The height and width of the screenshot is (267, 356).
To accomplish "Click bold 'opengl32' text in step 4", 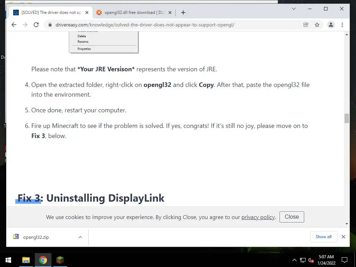I will click(x=157, y=85).
